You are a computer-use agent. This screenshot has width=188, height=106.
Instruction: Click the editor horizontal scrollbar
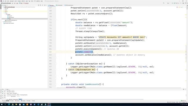[x=118, y=88]
